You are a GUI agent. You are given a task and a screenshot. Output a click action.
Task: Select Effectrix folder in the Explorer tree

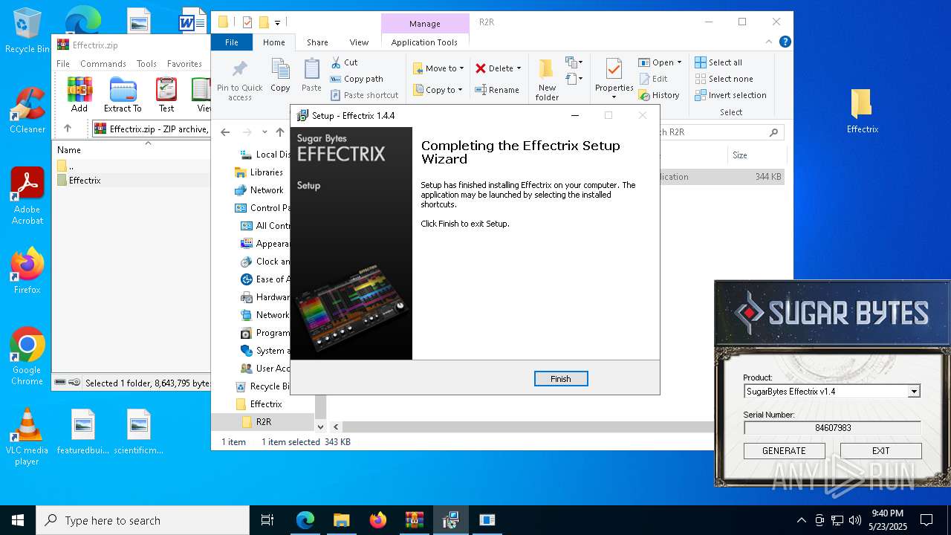[266, 404]
